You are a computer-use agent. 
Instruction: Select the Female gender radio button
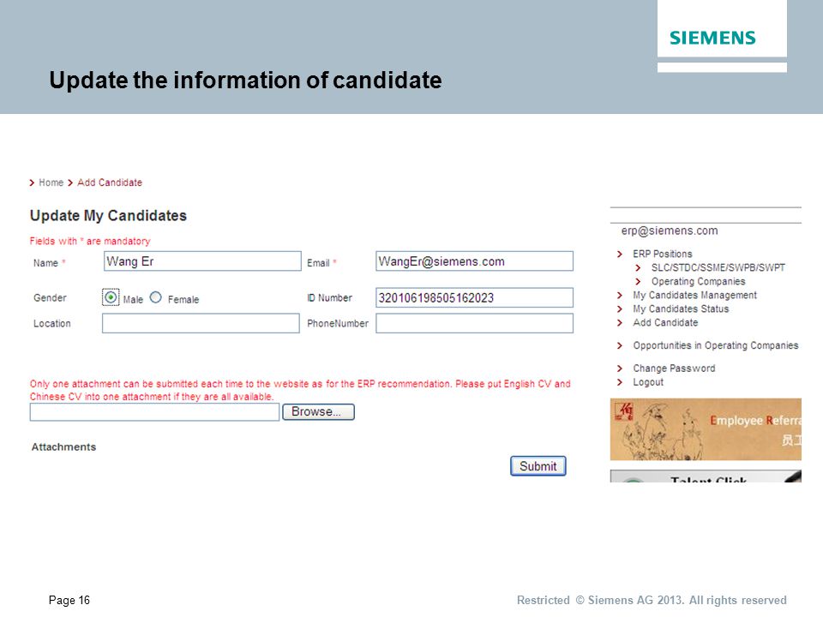click(x=156, y=297)
